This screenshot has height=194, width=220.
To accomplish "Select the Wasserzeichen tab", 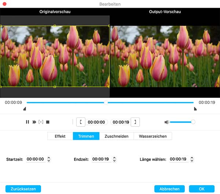I will click(x=153, y=136).
